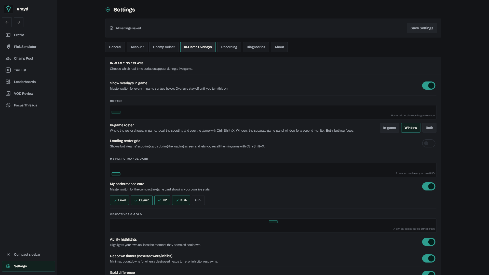Image resolution: width=489 pixels, height=275 pixels.
Task: Click the 'OBJECTIVES & GOLD' section label
Action: click(x=126, y=214)
